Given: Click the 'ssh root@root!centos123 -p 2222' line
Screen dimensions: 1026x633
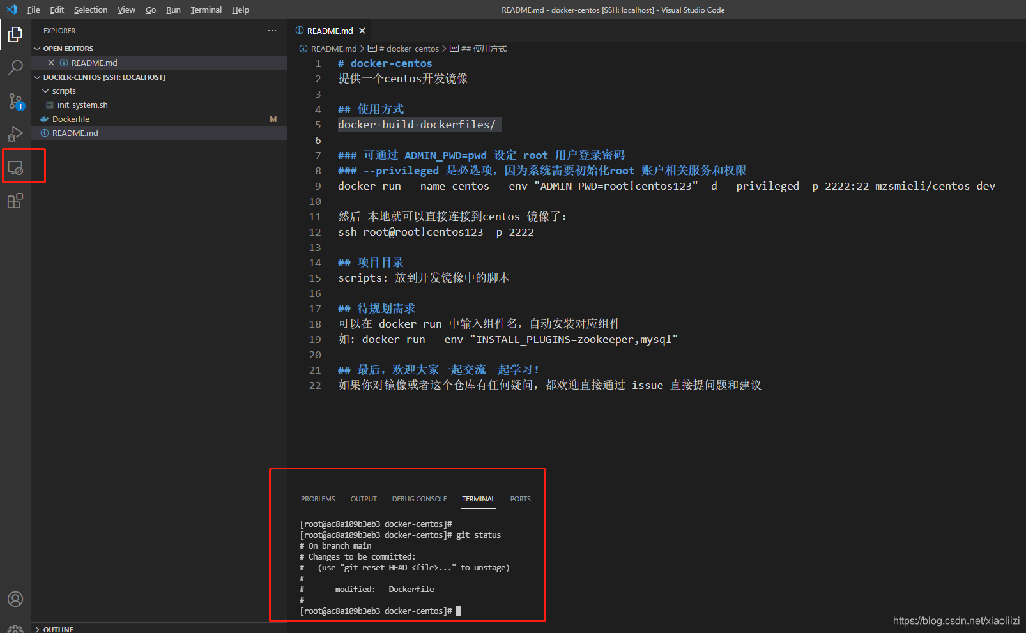Looking at the screenshot, I should [436, 232].
